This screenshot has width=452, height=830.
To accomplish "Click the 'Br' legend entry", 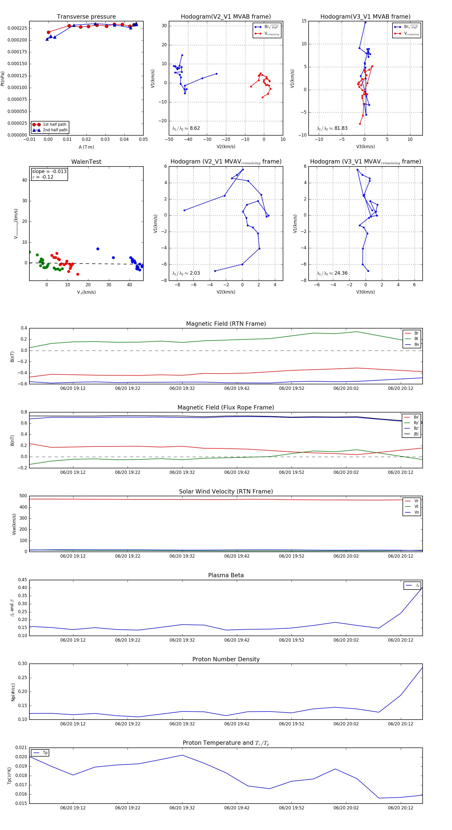I will pyautogui.click(x=412, y=334).
